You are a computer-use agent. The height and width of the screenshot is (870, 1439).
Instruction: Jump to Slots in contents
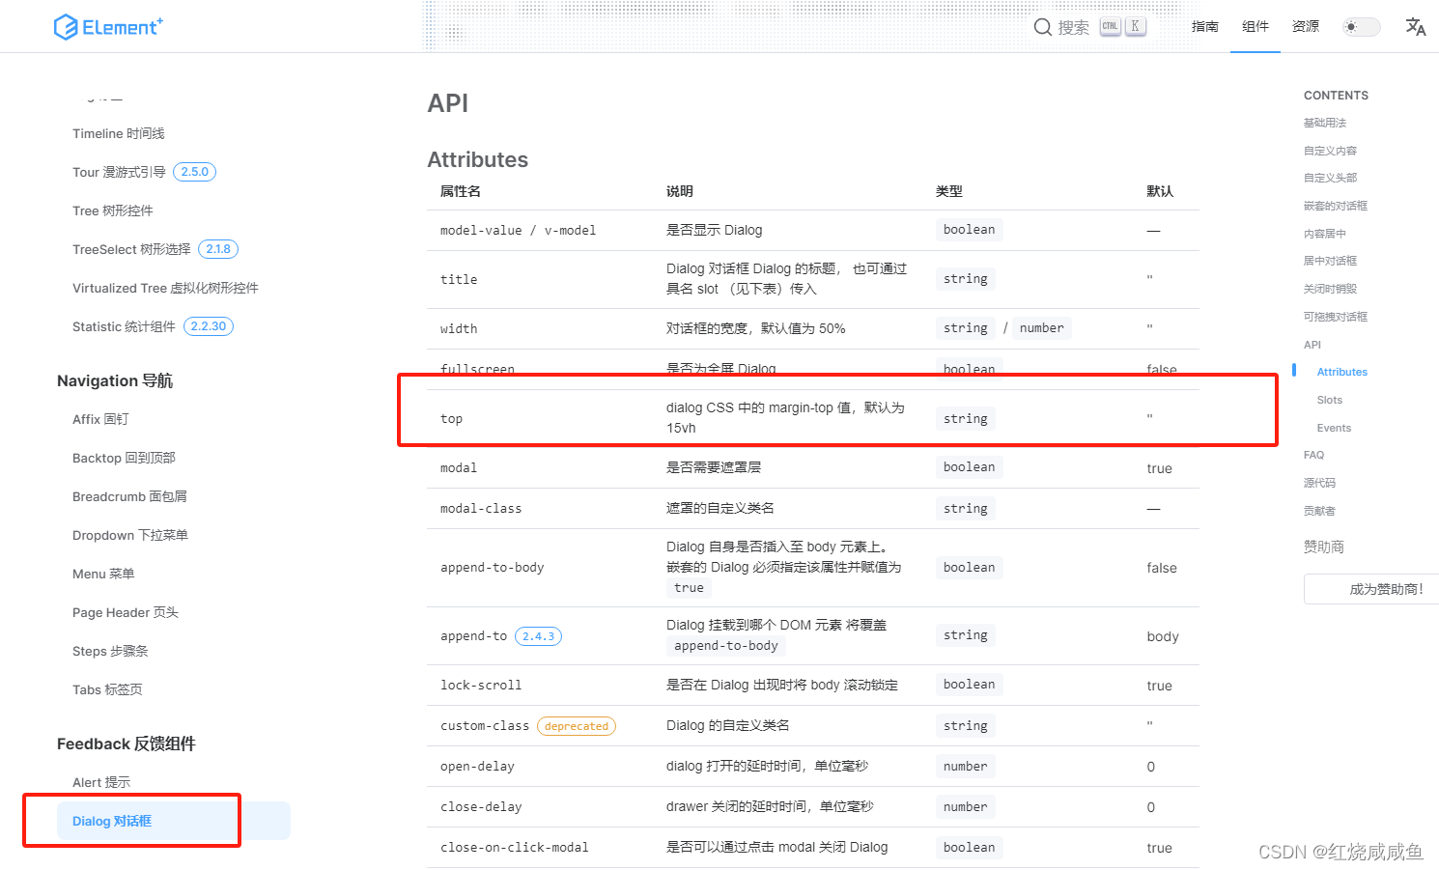tap(1330, 400)
